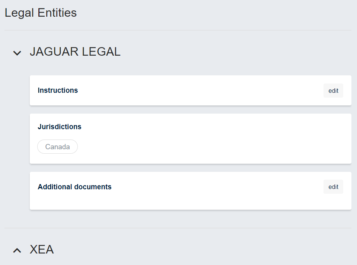Screen dimensions: 357x265
Task: Click the XEA entity title
Action: (42, 250)
